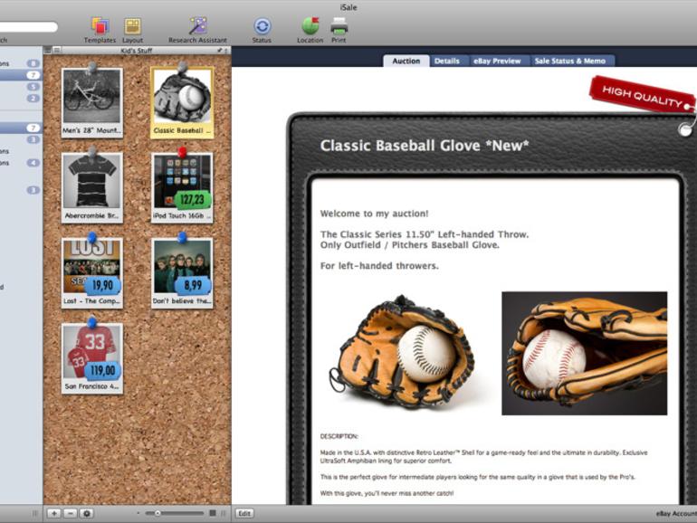697x523 pixels.
Task: Refresh auction Status
Action: point(262,29)
